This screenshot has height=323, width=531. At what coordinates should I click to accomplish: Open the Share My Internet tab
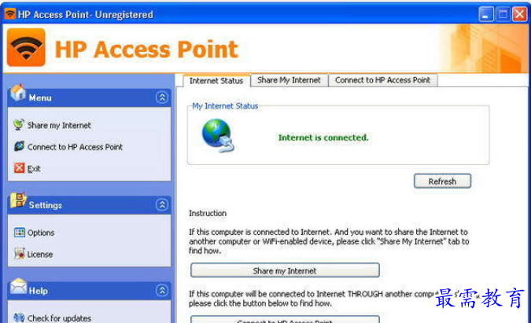point(289,80)
